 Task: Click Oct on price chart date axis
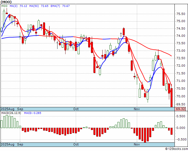tap(76, 109)
